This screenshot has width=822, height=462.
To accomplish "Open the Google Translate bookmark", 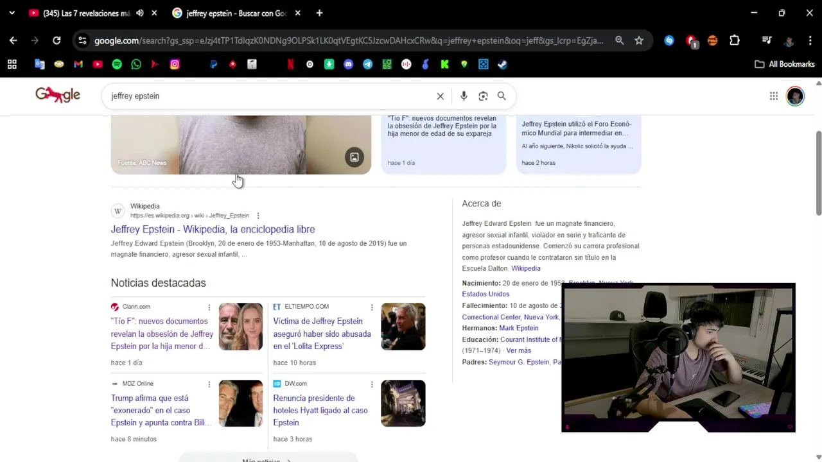I will click(40, 64).
